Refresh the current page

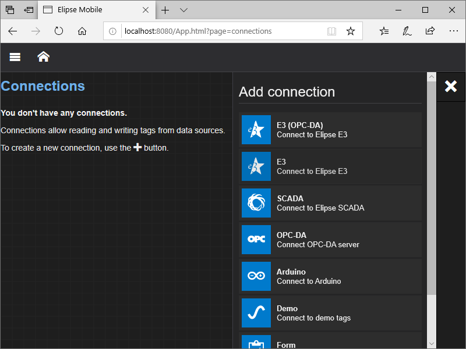point(59,31)
